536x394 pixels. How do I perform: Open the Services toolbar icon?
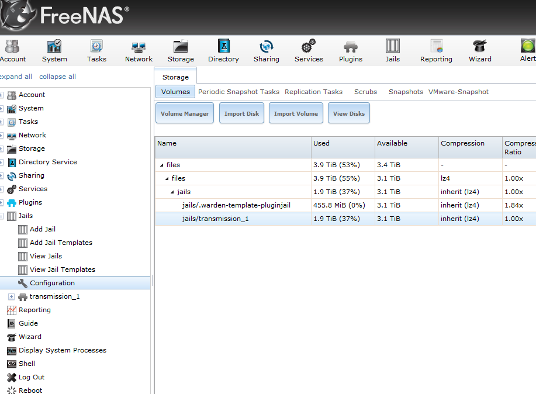point(309,51)
